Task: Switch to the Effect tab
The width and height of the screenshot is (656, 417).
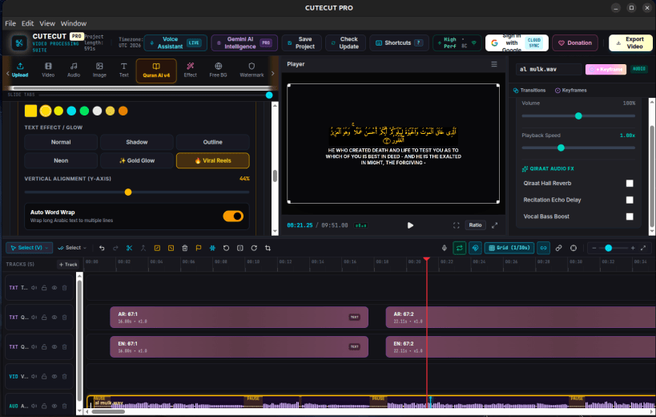Action: click(x=191, y=70)
